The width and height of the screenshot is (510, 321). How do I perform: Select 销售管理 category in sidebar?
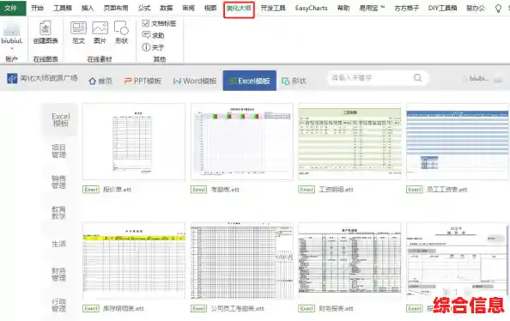pyautogui.click(x=59, y=182)
